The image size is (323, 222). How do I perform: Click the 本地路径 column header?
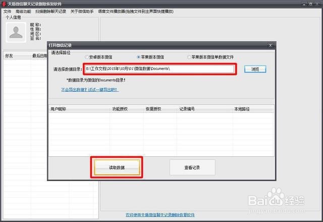pos(253,109)
